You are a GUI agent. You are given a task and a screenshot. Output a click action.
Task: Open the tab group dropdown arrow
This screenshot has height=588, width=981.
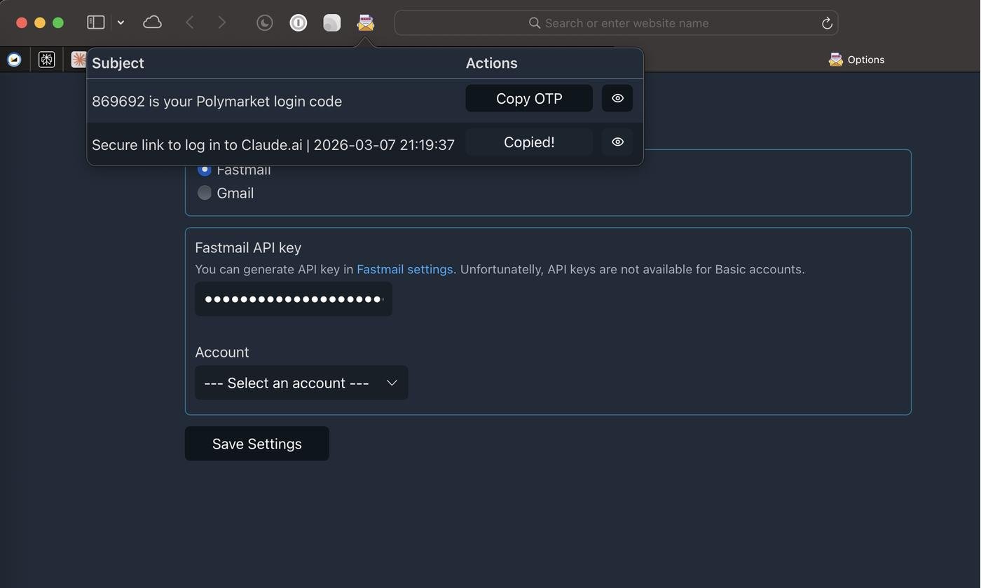tap(121, 22)
